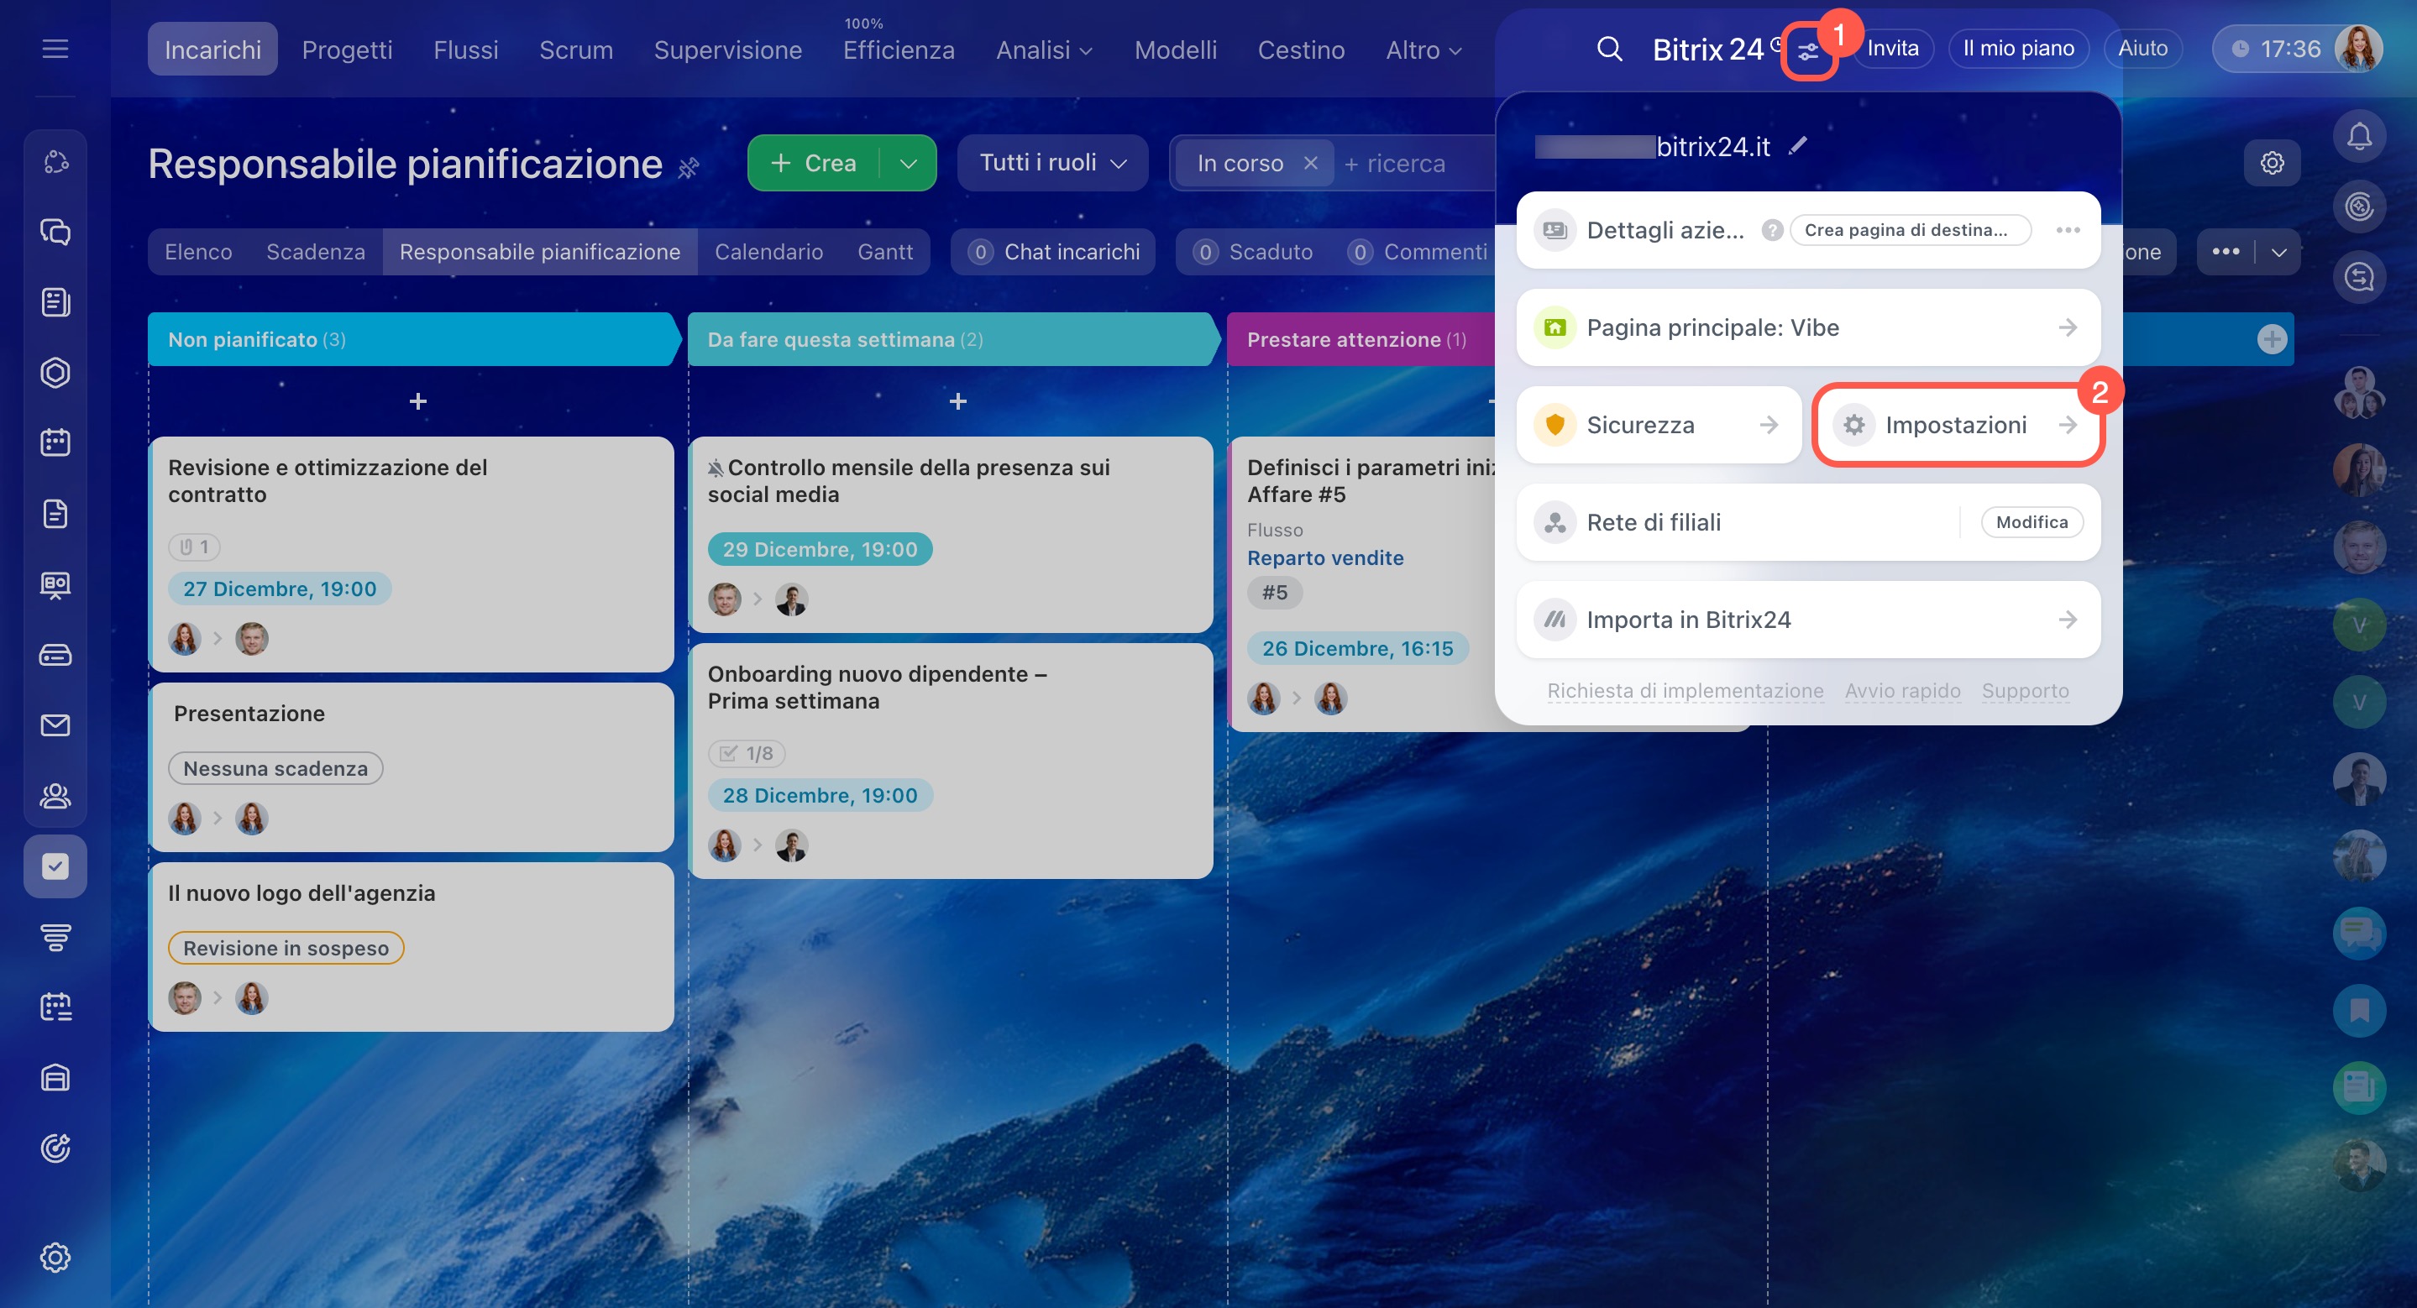2417x1308 pixels.
Task: Open the view gear settings icon
Action: coord(2272,163)
